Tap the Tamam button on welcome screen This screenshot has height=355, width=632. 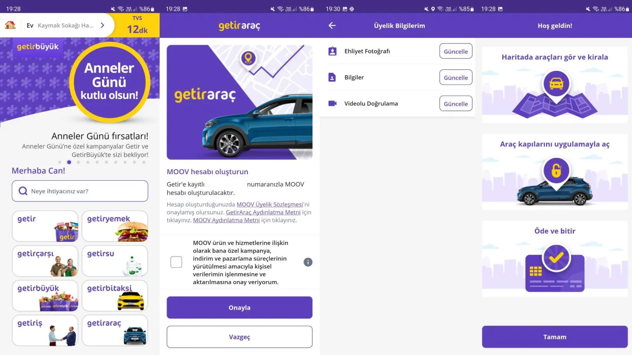coord(555,337)
